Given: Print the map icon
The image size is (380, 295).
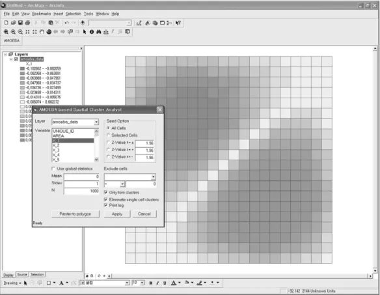Looking at the screenshot, I should coord(27,23).
